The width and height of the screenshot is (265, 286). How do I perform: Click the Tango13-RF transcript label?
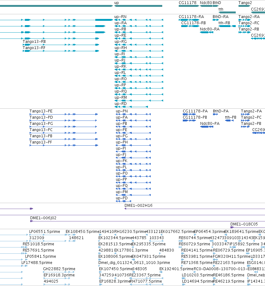34,48
